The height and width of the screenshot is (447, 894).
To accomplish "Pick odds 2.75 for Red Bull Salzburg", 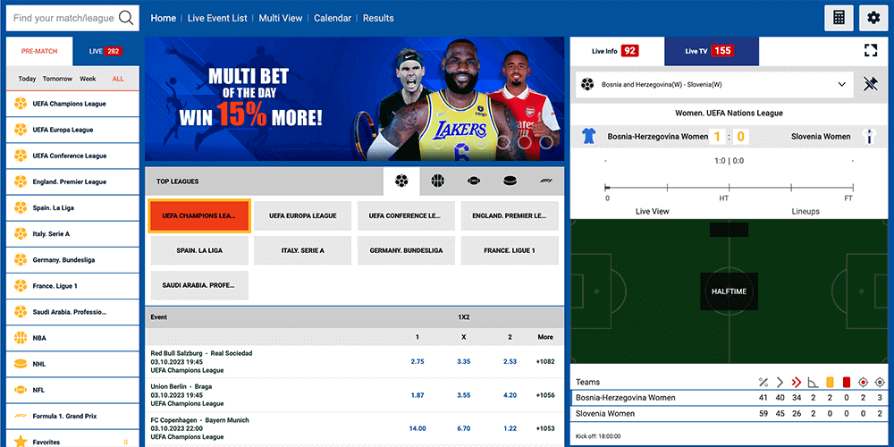I will pos(417,361).
